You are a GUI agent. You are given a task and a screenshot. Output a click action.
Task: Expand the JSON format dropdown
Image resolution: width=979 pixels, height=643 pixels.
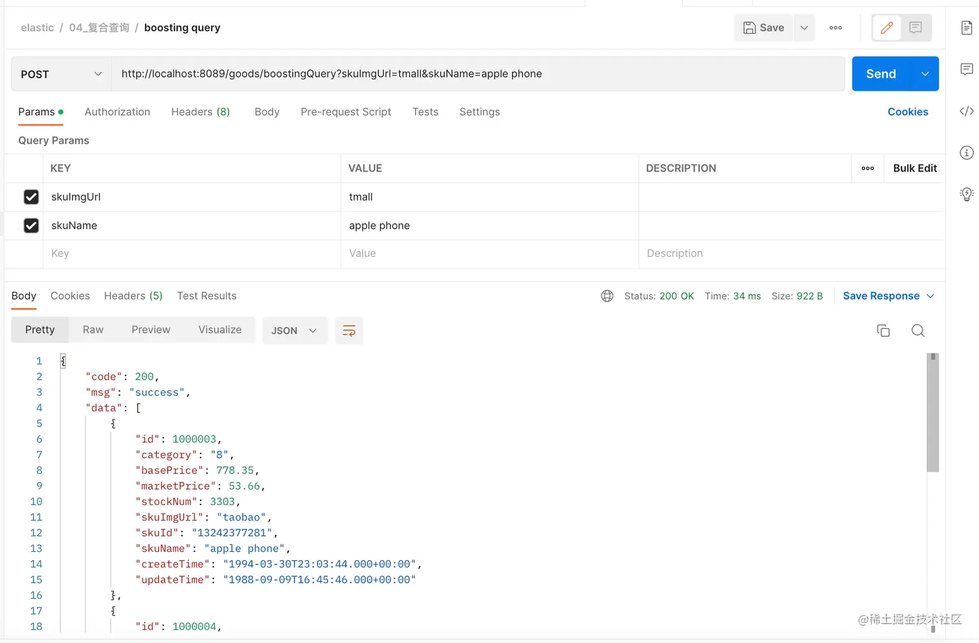[295, 331]
